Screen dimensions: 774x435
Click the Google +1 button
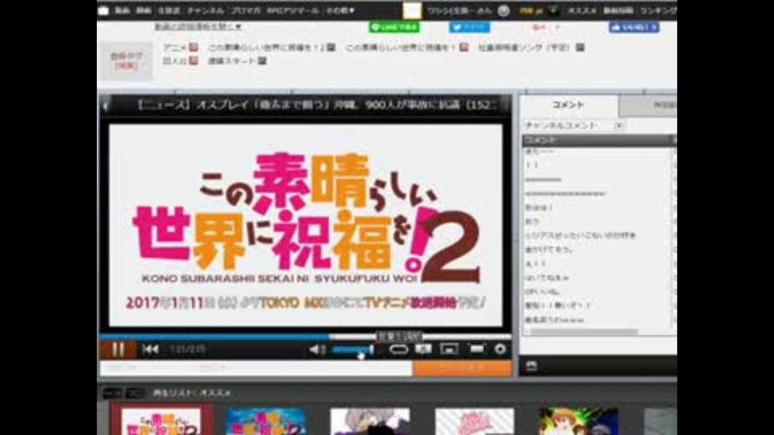[x=539, y=27]
